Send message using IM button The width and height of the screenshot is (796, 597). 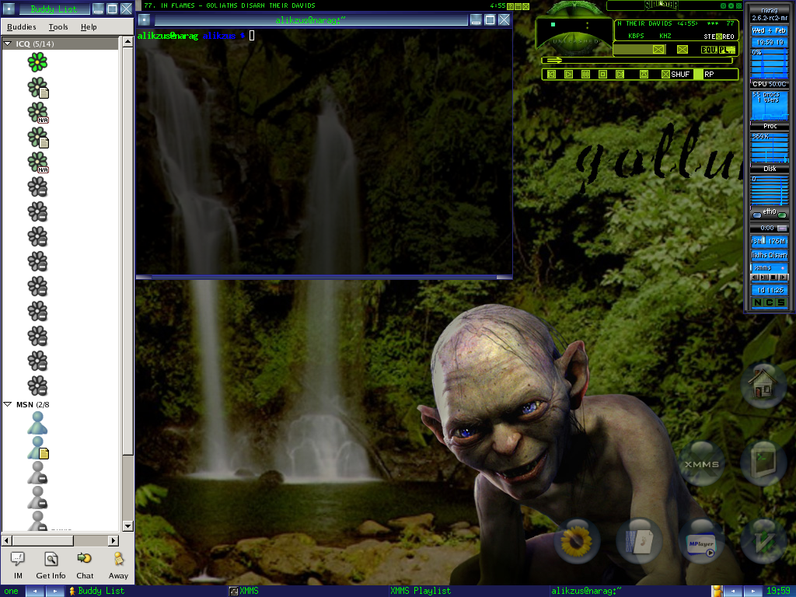click(17, 564)
